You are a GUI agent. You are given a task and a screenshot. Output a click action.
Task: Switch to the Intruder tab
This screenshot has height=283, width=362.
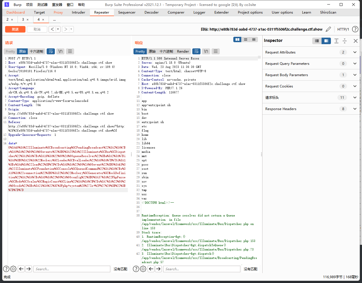pyautogui.click(x=78, y=12)
